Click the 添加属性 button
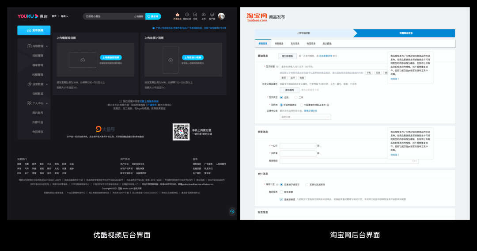 289,90
